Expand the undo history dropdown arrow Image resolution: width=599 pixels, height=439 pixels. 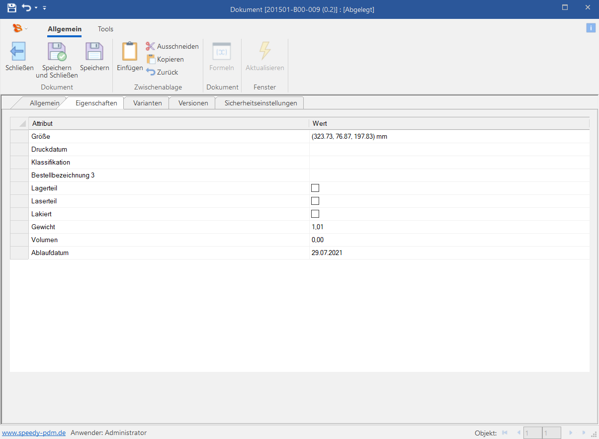tap(36, 8)
